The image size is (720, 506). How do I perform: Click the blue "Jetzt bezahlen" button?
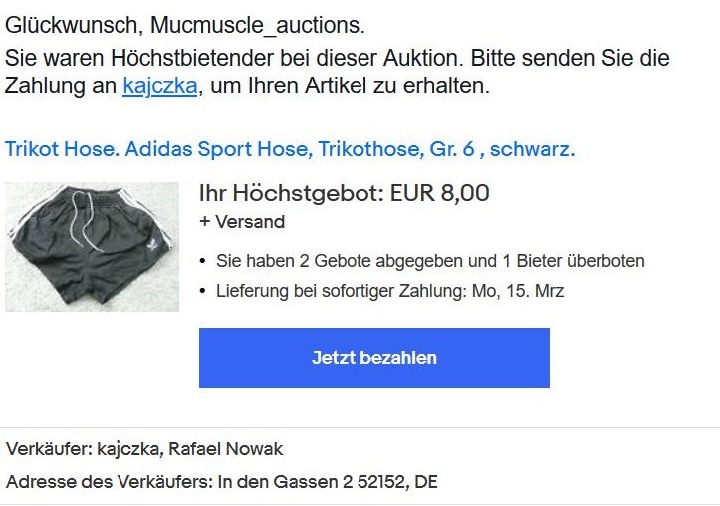[x=374, y=358]
